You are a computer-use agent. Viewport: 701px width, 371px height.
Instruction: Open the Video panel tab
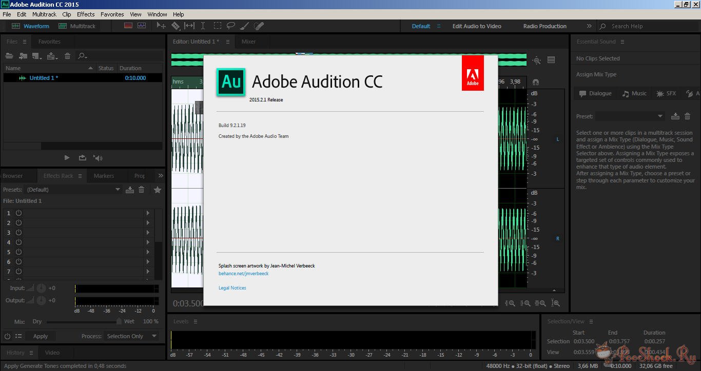pos(52,353)
